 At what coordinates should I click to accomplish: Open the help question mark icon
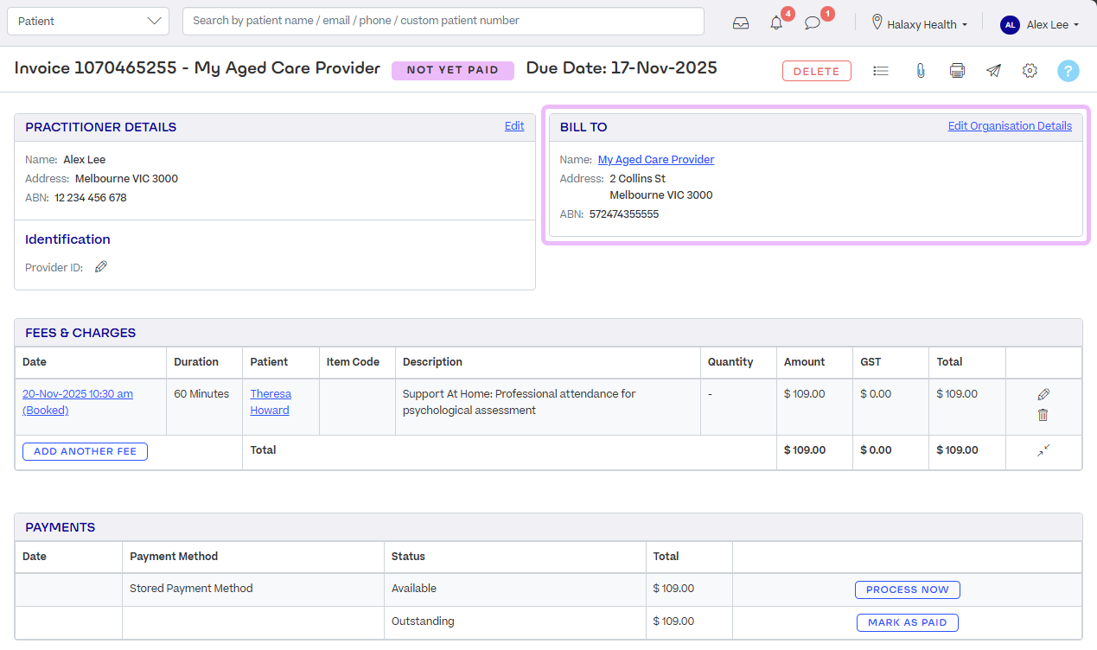[x=1068, y=71]
